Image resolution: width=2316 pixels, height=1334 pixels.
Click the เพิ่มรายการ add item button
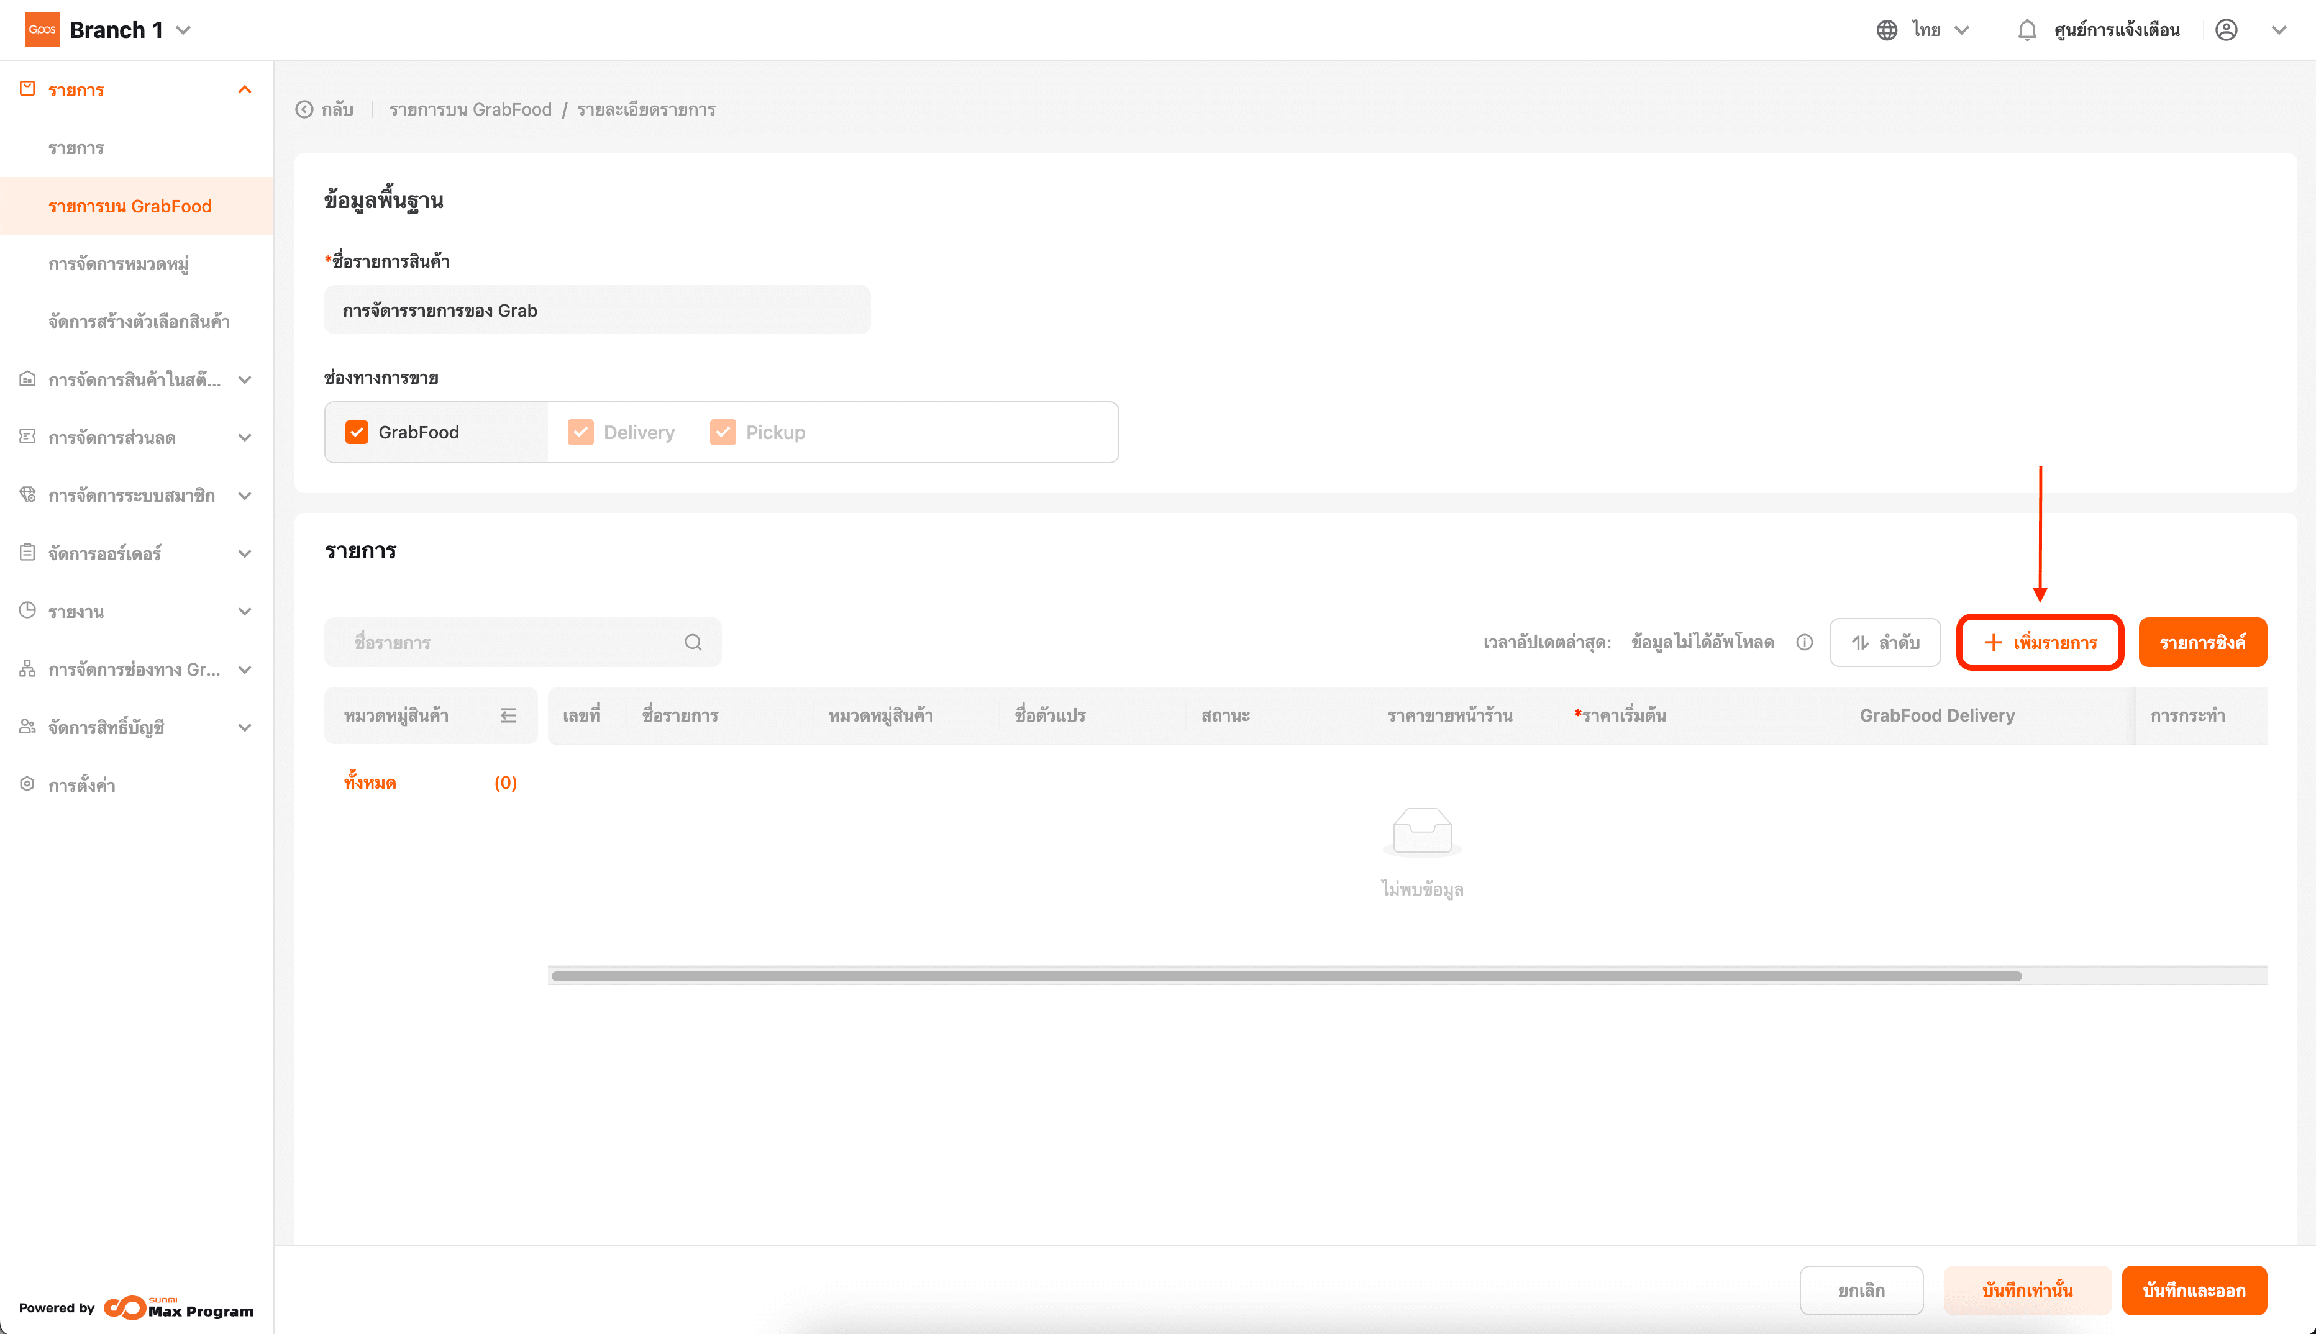pos(2039,642)
